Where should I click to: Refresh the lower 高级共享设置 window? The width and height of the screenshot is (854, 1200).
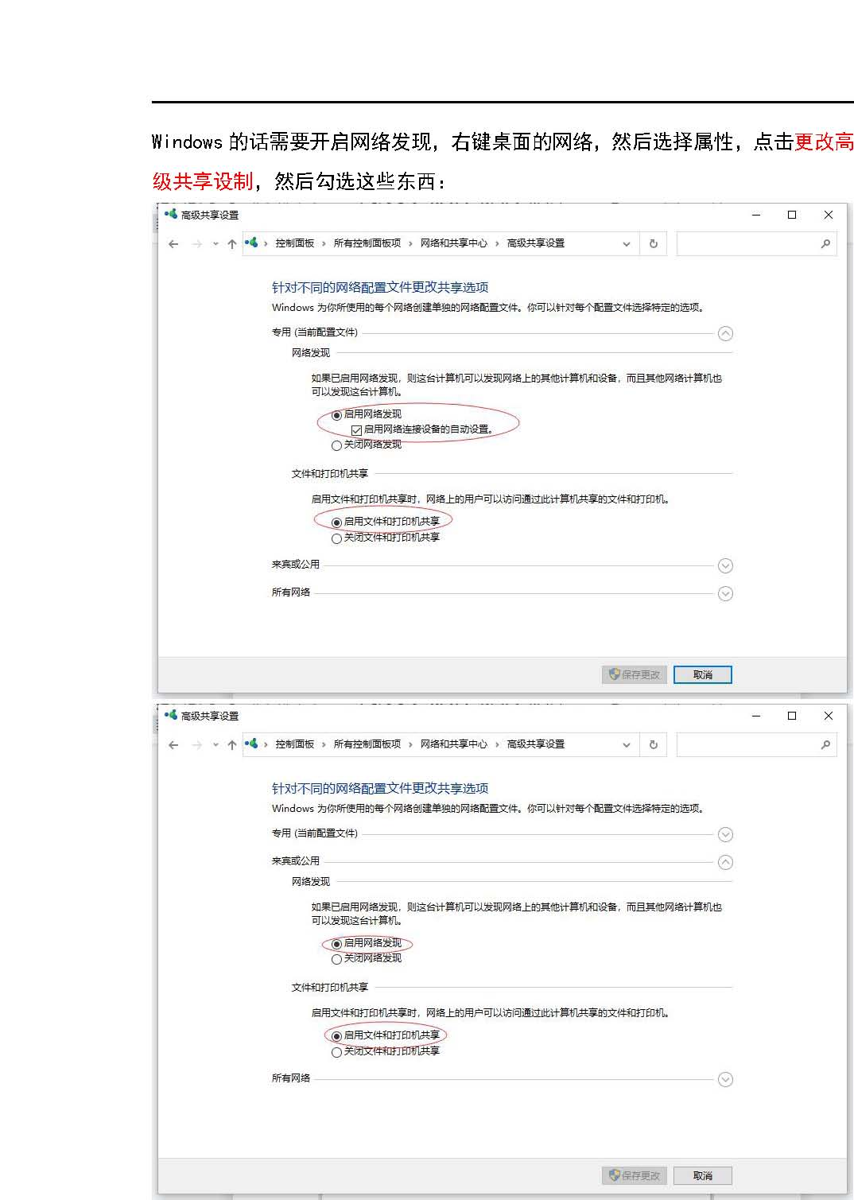click(x=654, y=745)
